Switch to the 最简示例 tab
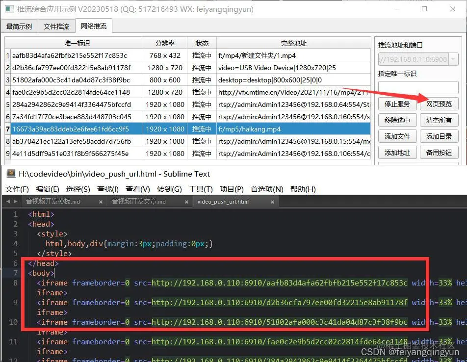 [x=19, y=26]
